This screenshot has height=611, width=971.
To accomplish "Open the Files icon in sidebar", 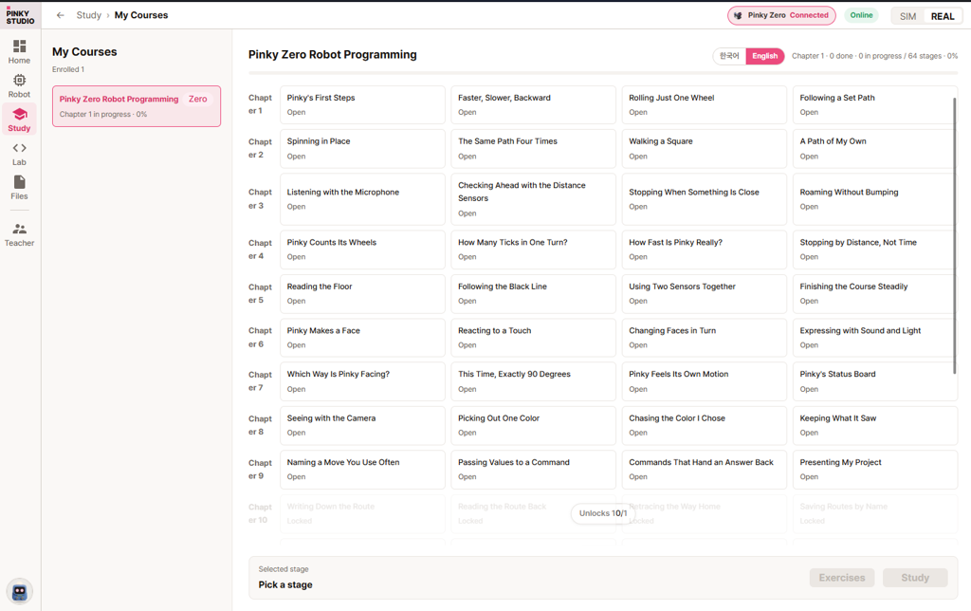I will (x=19, y=181).
